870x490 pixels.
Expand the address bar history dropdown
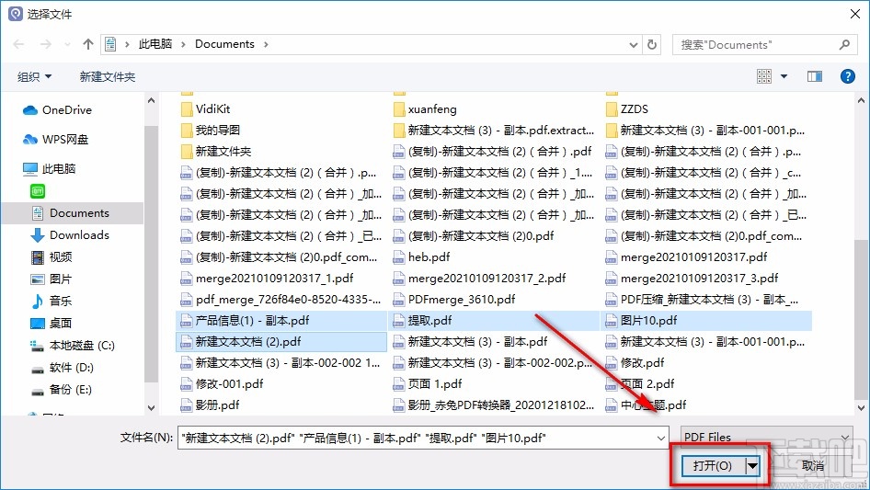[x=634, y=44]
